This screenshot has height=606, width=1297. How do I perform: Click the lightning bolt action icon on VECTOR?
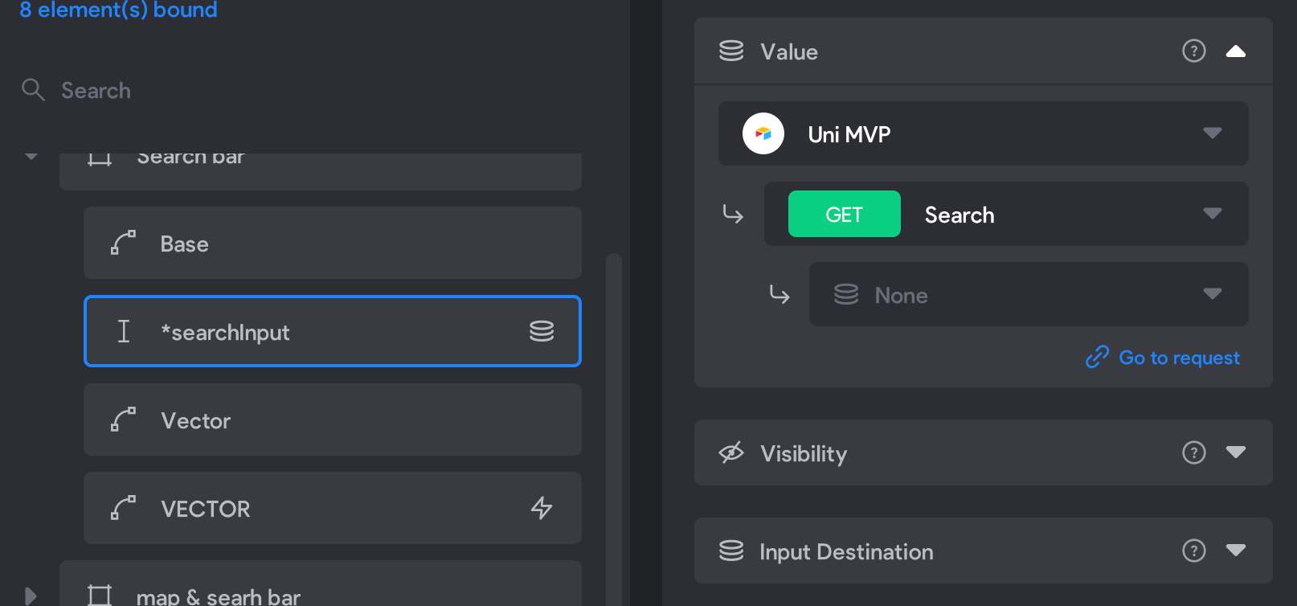542,508
